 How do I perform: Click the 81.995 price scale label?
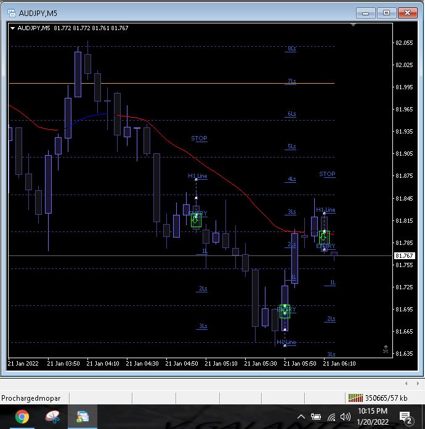pyautogui.click(x=404, y=87)
